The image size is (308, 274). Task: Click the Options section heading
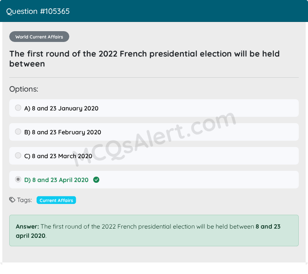tap(23, 89)
